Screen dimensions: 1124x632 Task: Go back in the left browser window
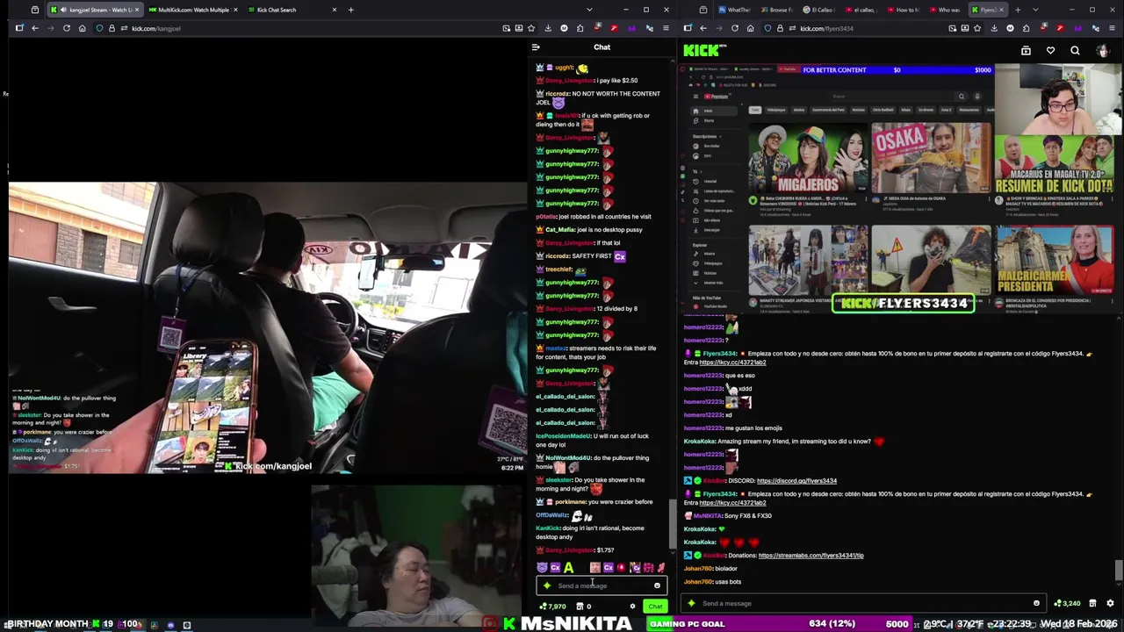[34, 28]
